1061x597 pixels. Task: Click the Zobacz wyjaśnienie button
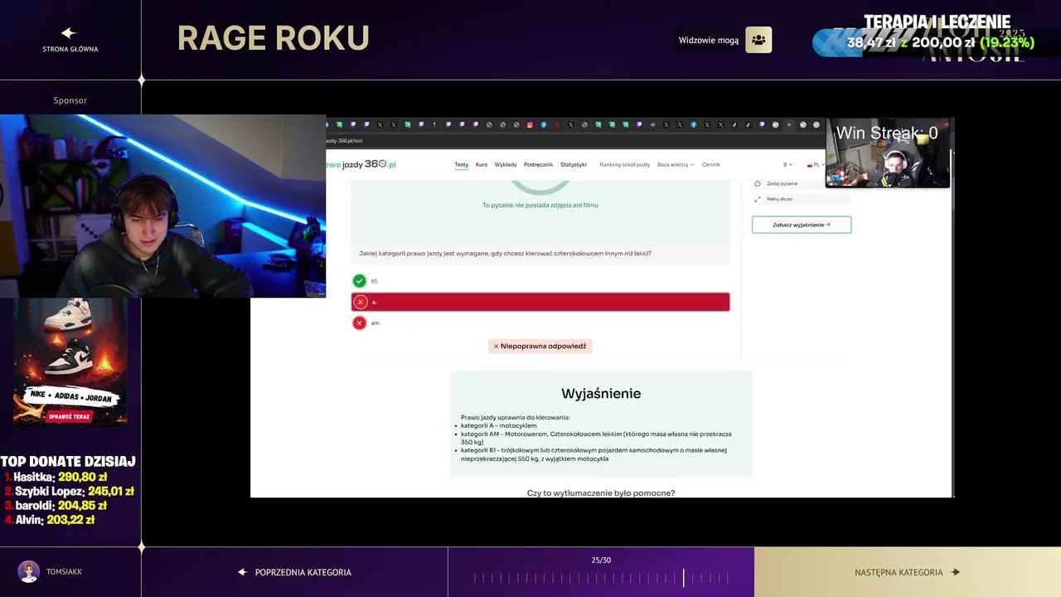[x=802, y=225]
